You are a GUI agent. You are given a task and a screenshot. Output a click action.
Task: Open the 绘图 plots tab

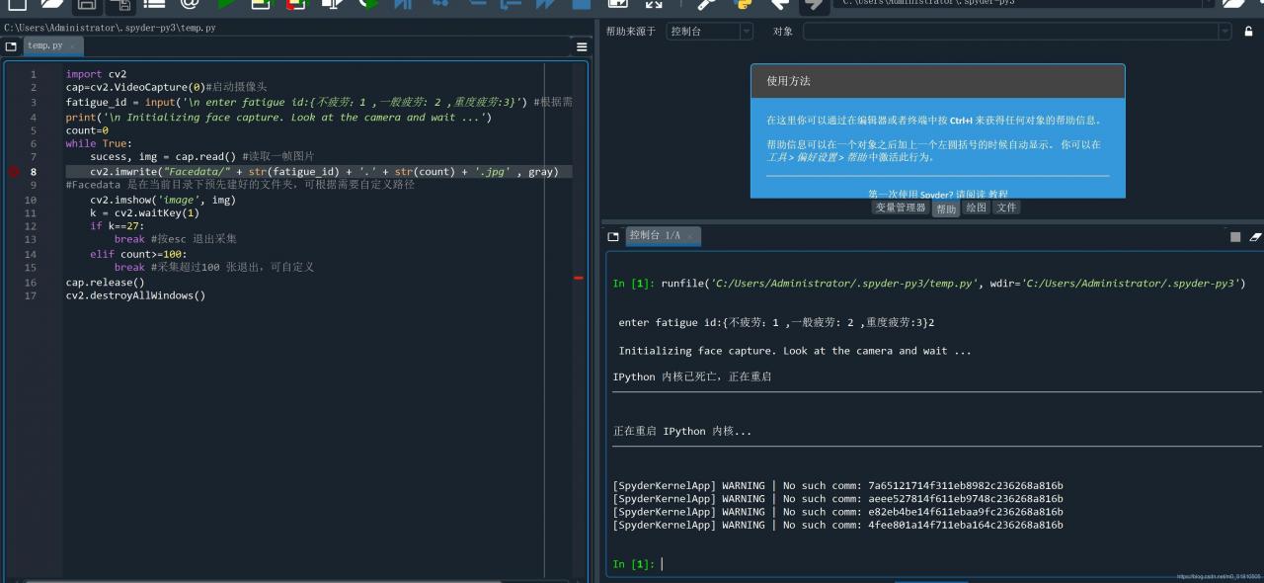point(976,208)
